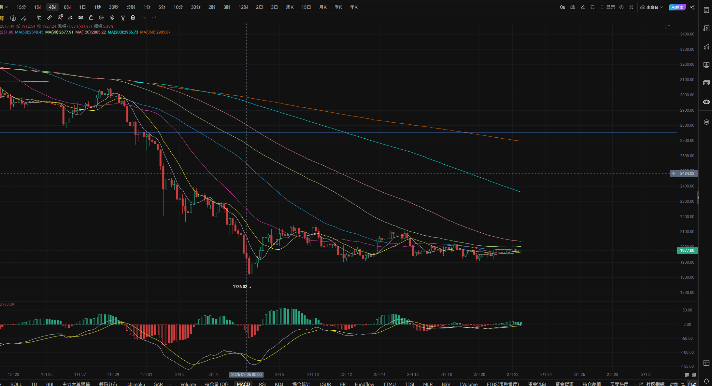Viewport: 712px width, 386px height.
Task: Click the funnel filter icon
Action: coord(123,18)
